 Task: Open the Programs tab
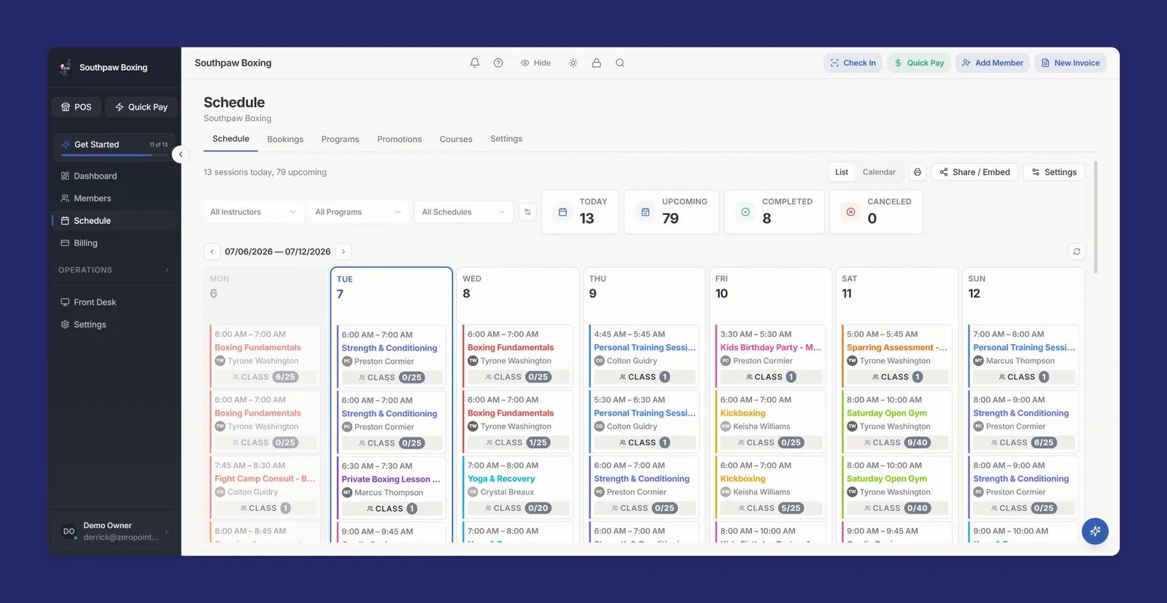(x=340, y=139)
